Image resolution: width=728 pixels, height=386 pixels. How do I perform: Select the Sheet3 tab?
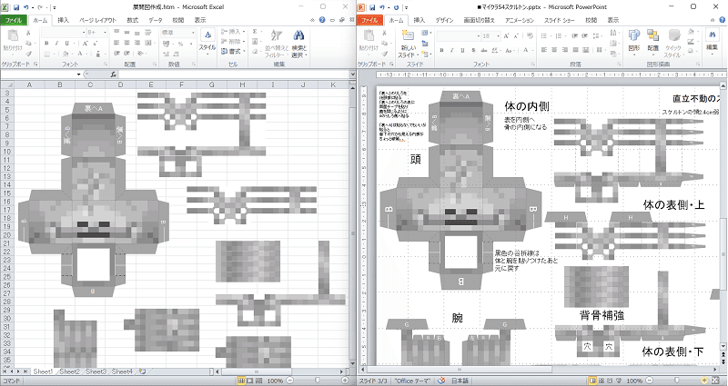click(96, 371)
